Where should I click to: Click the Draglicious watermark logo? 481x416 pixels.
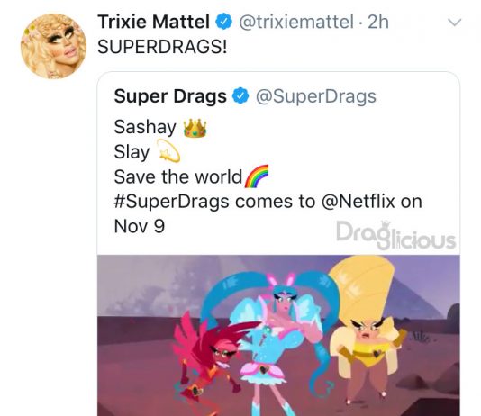[395, 235]
